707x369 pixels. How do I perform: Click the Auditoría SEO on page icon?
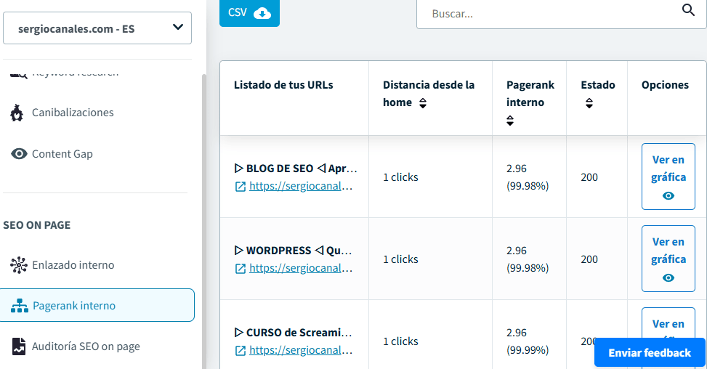coord(19,346)
